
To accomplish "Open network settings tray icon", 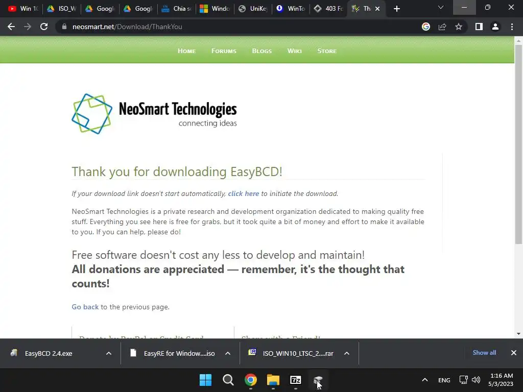I will (463, 380).
